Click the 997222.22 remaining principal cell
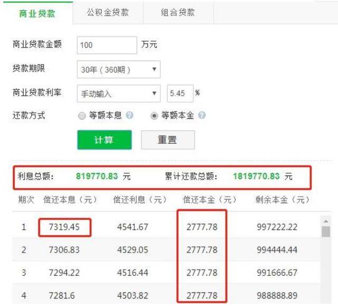The width and height of the screenshot is (338, 307). [277, 227]
